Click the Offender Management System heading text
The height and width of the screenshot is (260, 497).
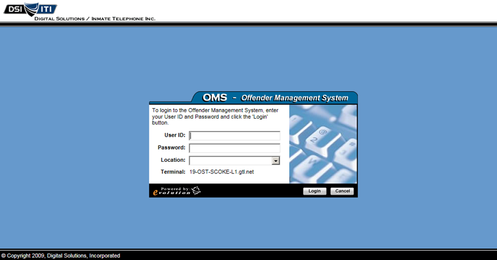click(294, 98)
